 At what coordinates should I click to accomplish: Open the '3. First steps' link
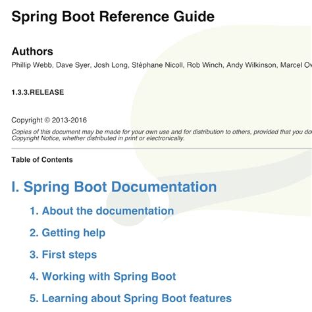point(63,255)
